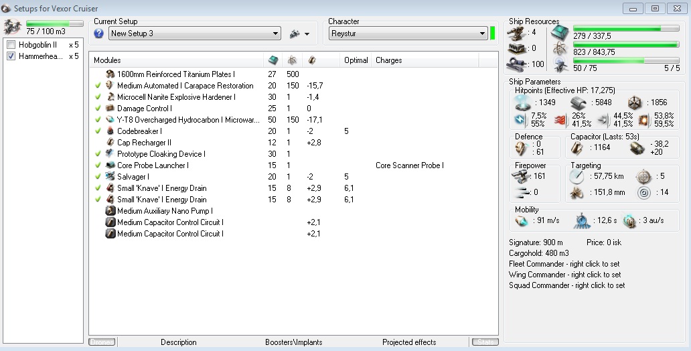Enable the Hobgoblin II drones checkbox
Screen dimensions: 691x351
(x=11, y=44)
